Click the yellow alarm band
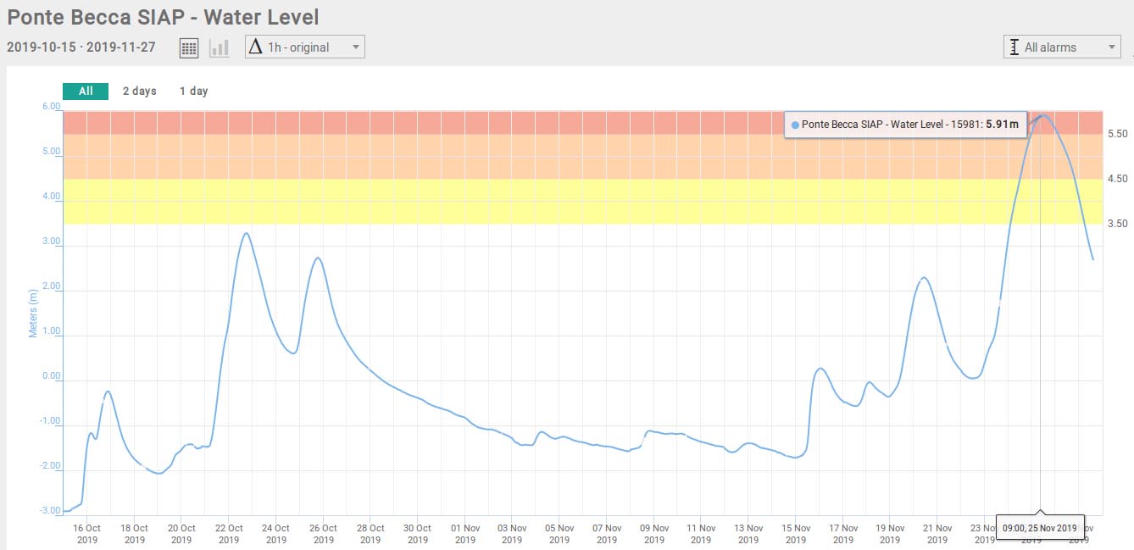The height and width of the screenshot is (550, 1134). (424, 202)
